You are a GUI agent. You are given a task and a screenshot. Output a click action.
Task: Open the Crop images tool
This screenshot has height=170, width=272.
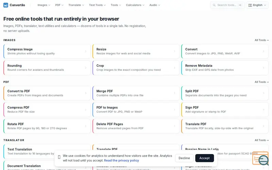[x=136, y=68]
